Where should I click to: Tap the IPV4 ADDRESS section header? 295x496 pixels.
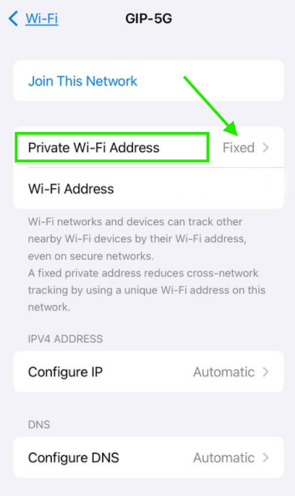(x=65, y=339)
